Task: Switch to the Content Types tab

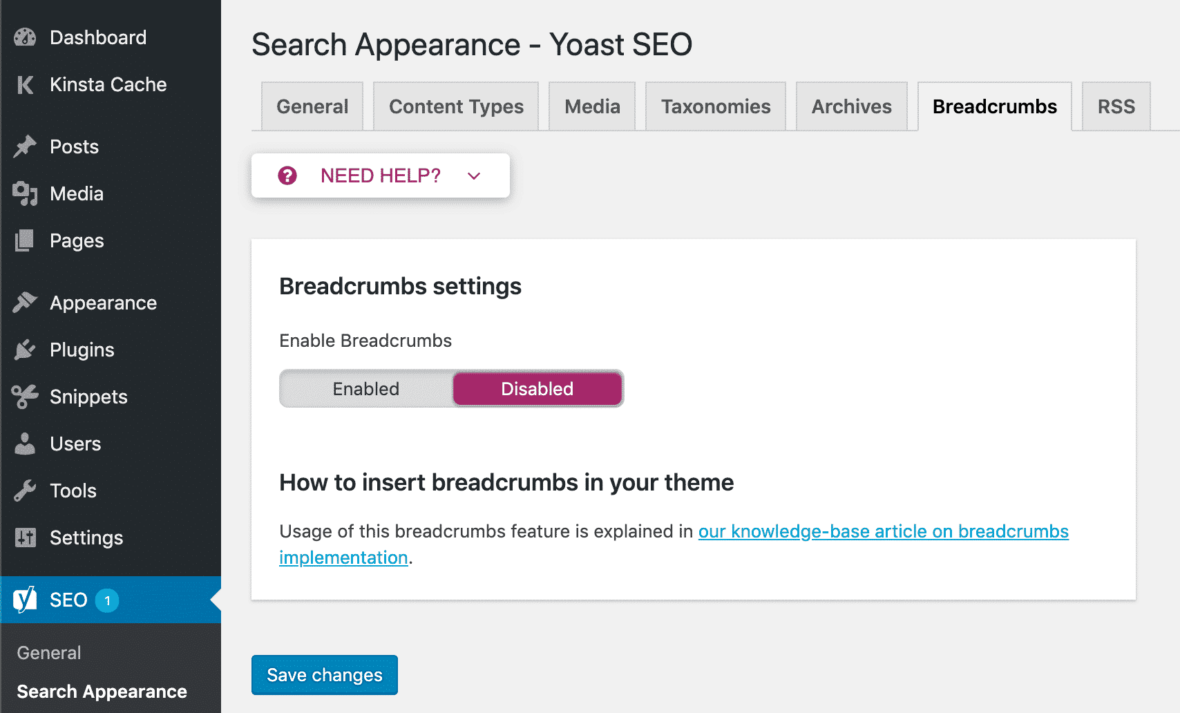Action: [x=456, y=106]
